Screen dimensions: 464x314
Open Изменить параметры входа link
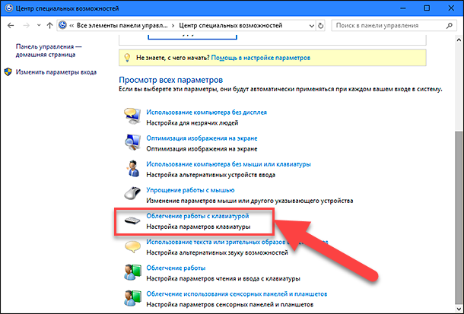click(56, 72)
